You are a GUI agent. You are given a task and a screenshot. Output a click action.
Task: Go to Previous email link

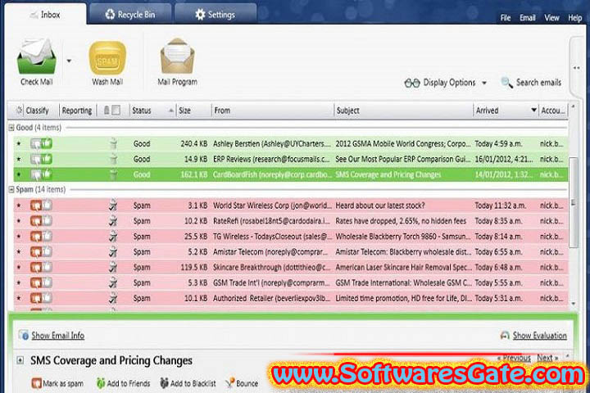click(514, 358)
